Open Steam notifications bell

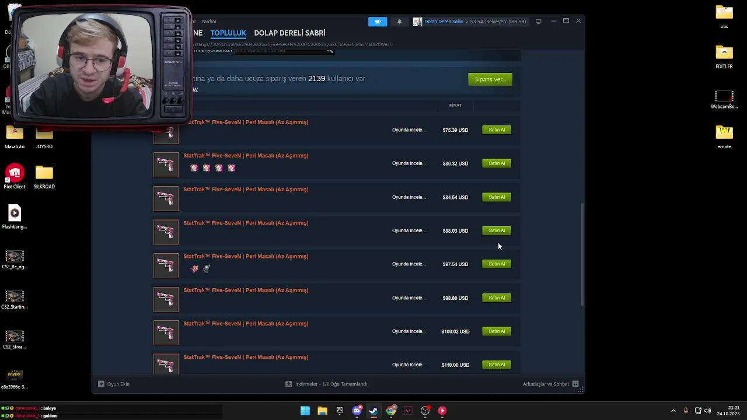coord(399,22)
